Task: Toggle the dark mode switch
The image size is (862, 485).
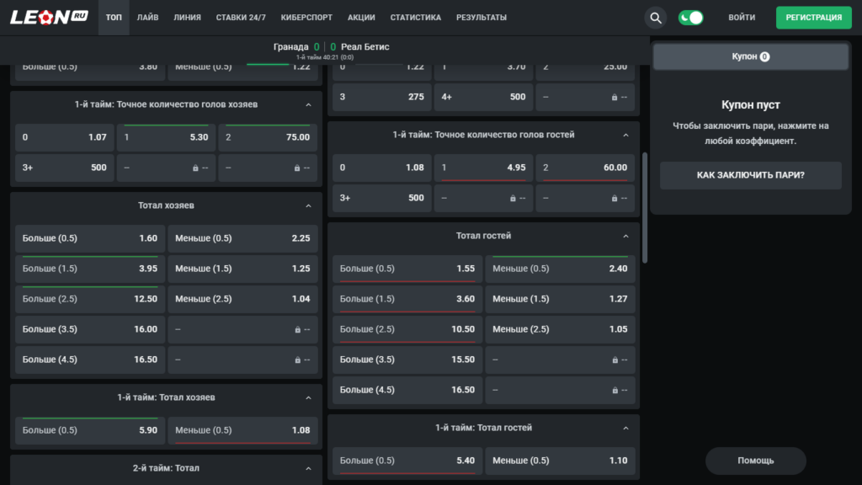Action: coord(690,18)
